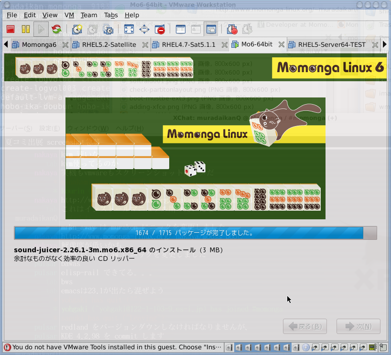Screen dimensions: 391x355
Task: Take a snapshot with the clock-star icon
Action: pos(77,30)
